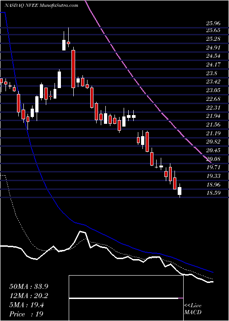Select the 25.96 price level label
This screenshot has height=321, width=229.
point(213,23)
